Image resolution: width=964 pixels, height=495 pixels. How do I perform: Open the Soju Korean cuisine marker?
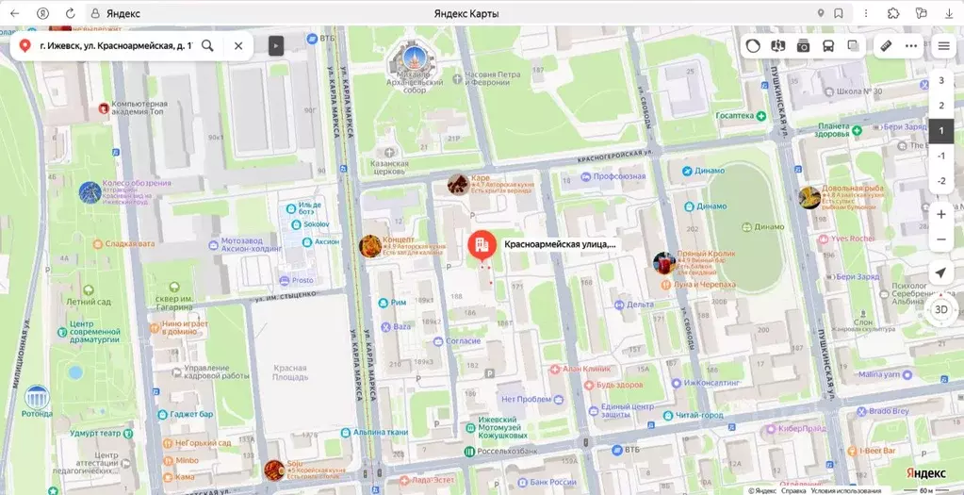tap(274, 470)
